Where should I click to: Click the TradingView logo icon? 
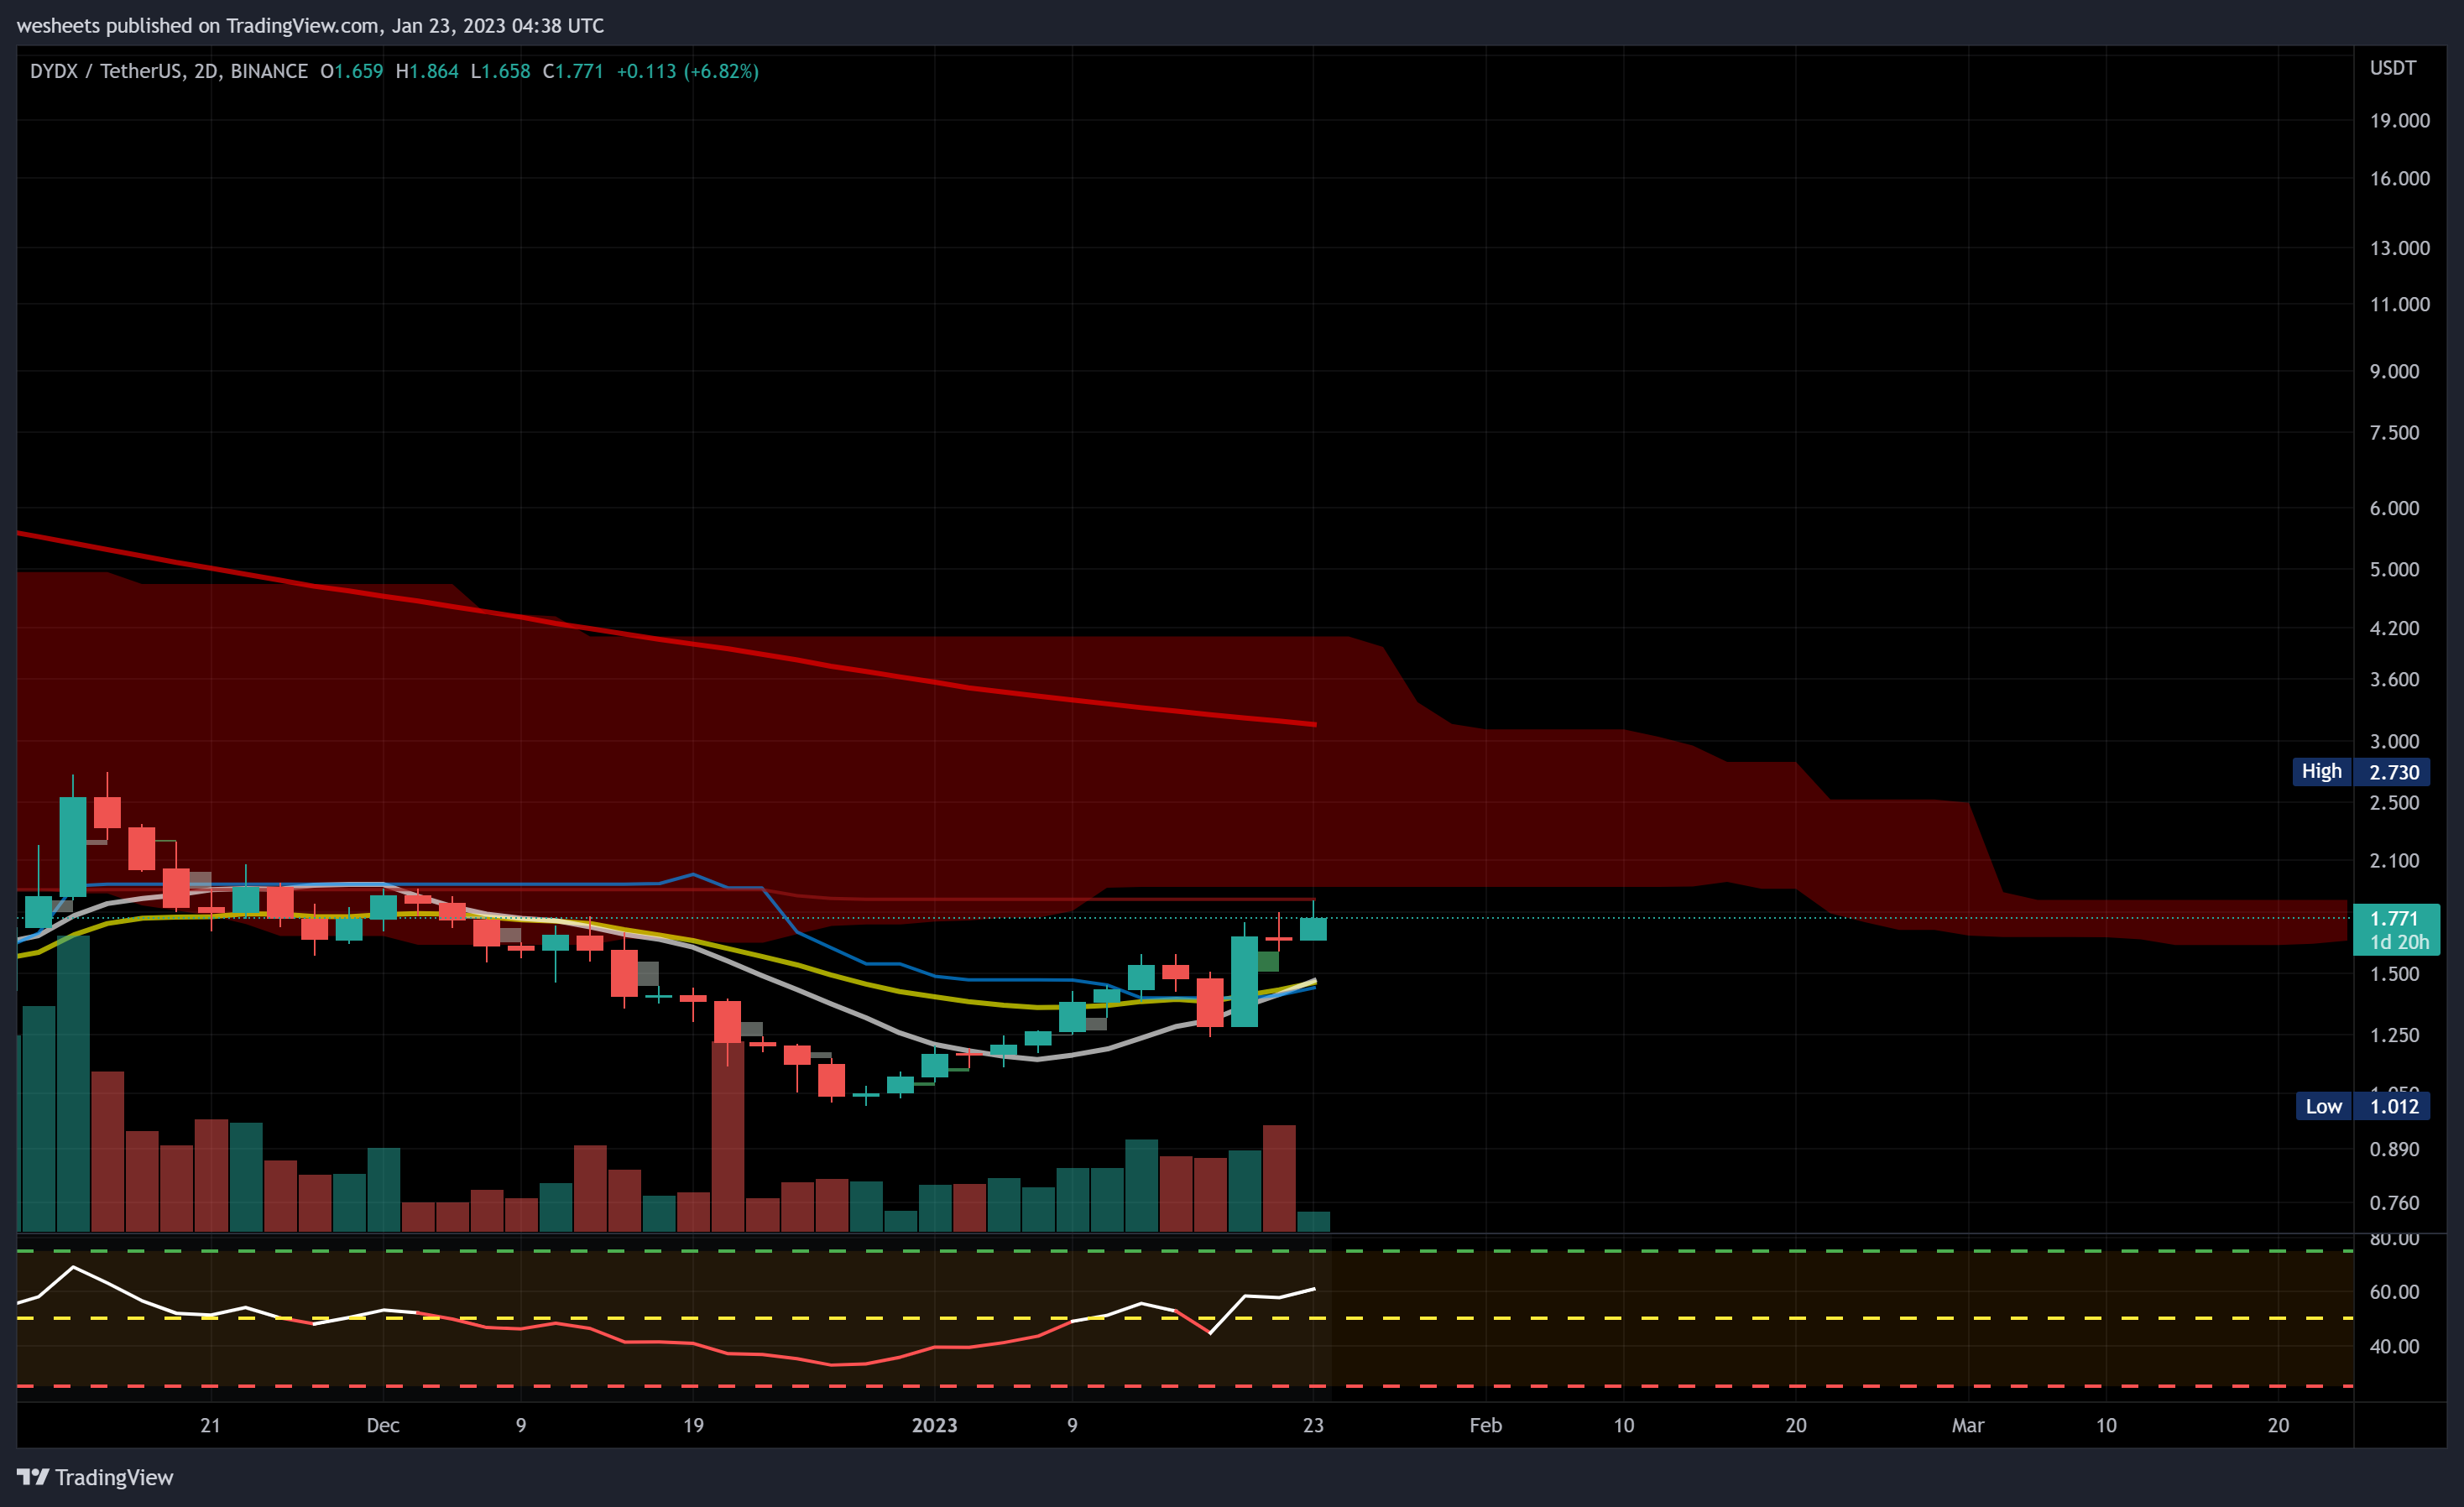[32, 1477]
